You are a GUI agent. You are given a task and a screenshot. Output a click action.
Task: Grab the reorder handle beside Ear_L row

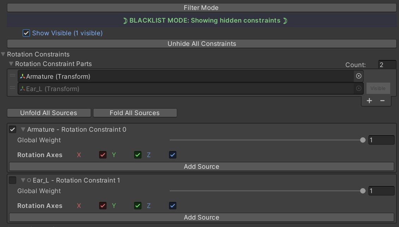[12, 88]
